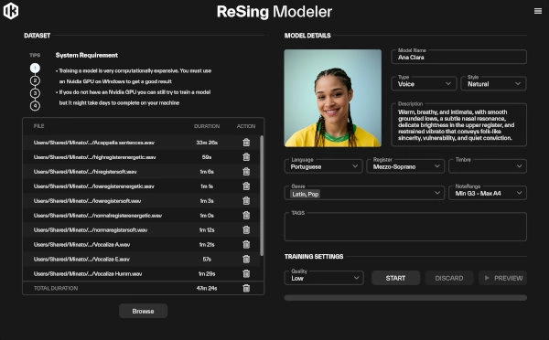This screenshot has height=340, width=549.
Task: Click the Browse button
Action: pyautogui.click(x=144, y=311)
